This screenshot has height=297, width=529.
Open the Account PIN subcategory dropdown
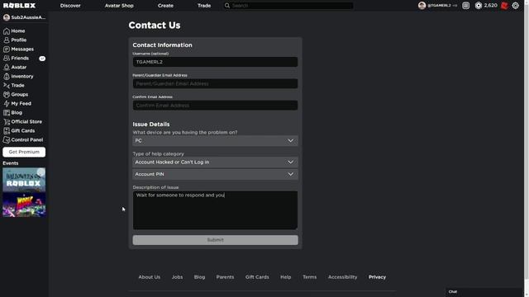215,174
